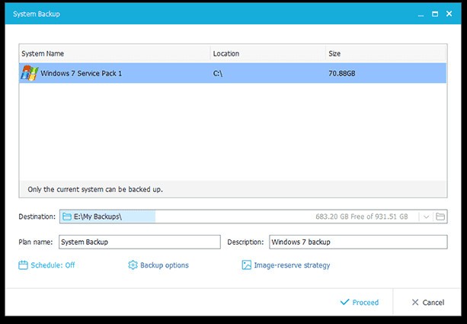Viewport: 467px width, 324px height.
Task: Click the System Name column header
Action: click(x=115, y=53)
